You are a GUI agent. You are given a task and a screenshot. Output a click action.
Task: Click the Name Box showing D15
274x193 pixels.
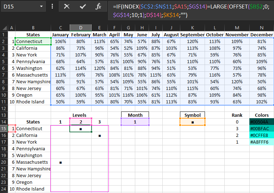pos(19,6)
